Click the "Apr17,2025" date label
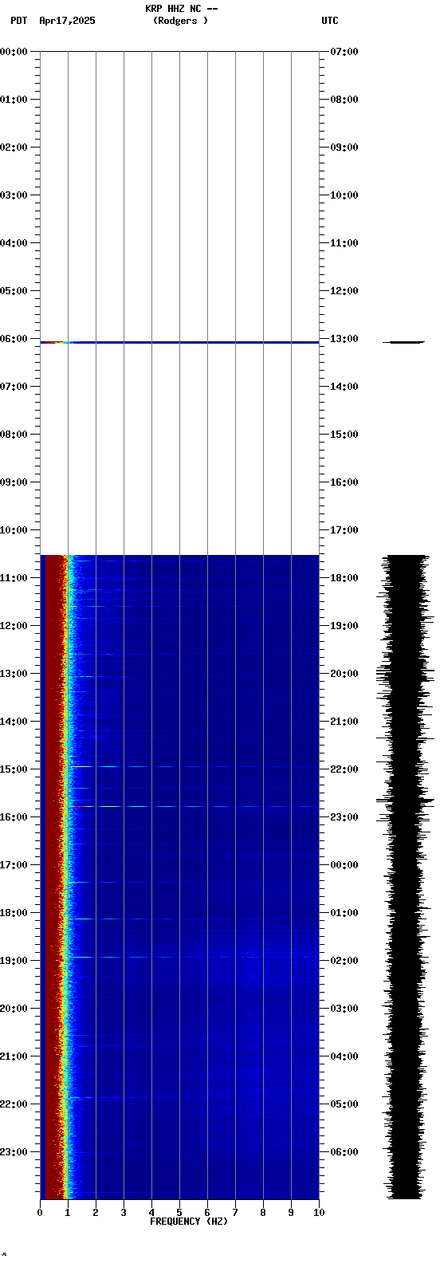This screenshot has height=1263, width=440. coord(67,21)
